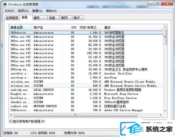Image resolution: width=175 pixels, height=137 pixels.
Task: Click the vertical scrollbar thumb
Action: click(165, 37)
